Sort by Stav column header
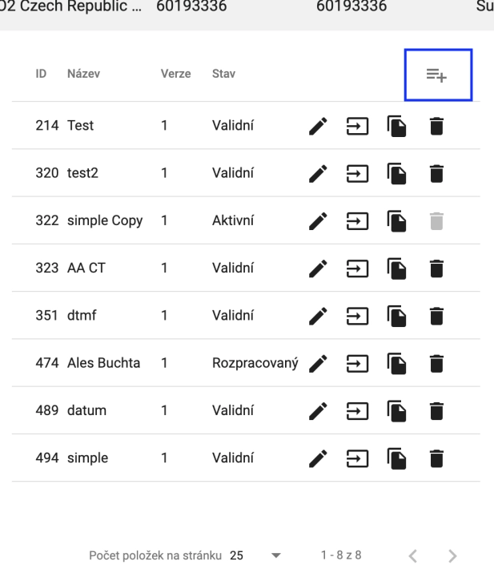 tap(223, 75)
